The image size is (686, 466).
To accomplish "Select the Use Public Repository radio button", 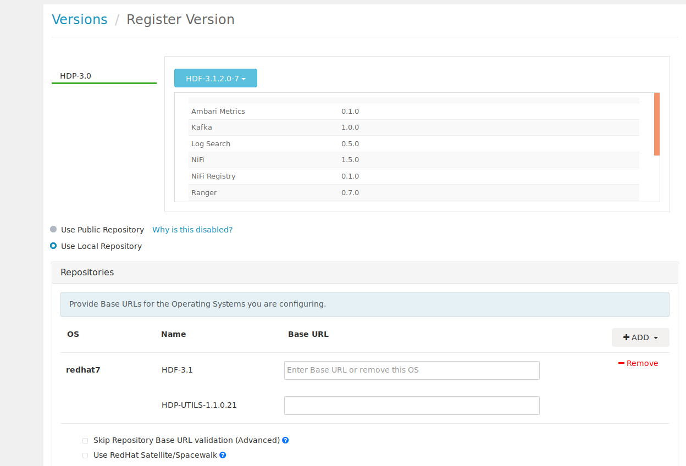I will [x=53, y=229].
